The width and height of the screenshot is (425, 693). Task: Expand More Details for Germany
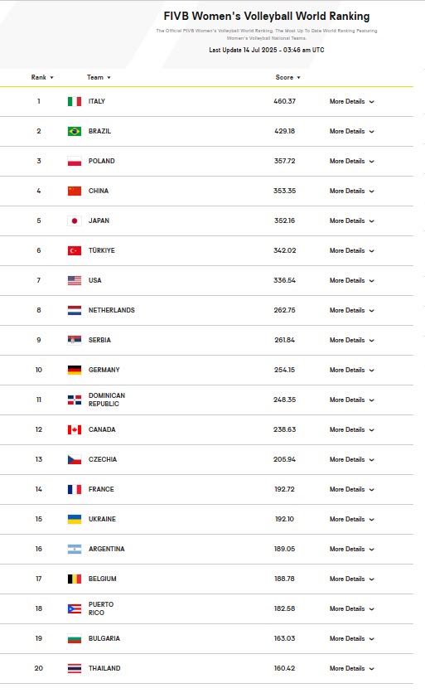tap(351, 370)
